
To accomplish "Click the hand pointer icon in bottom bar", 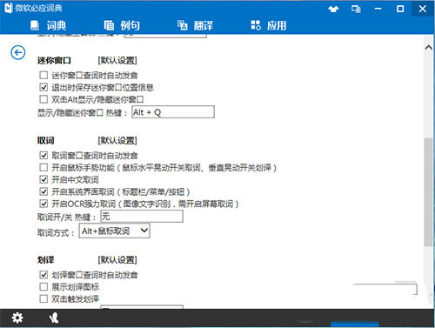I will pyautogui.click(x=54, y=318).
